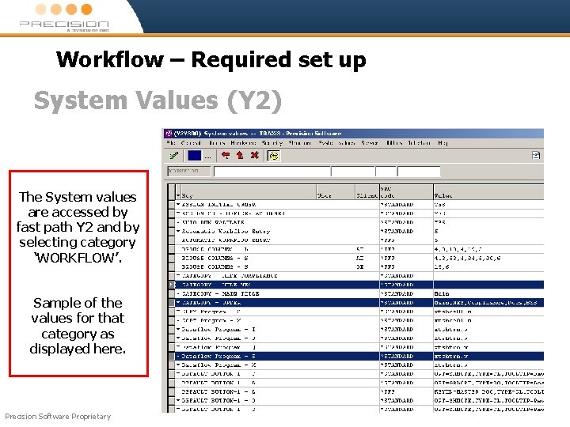The image size is (570, 427).
Task: Select row marker for BROWSE COLUMNS client DE
Action: point(172,267)
